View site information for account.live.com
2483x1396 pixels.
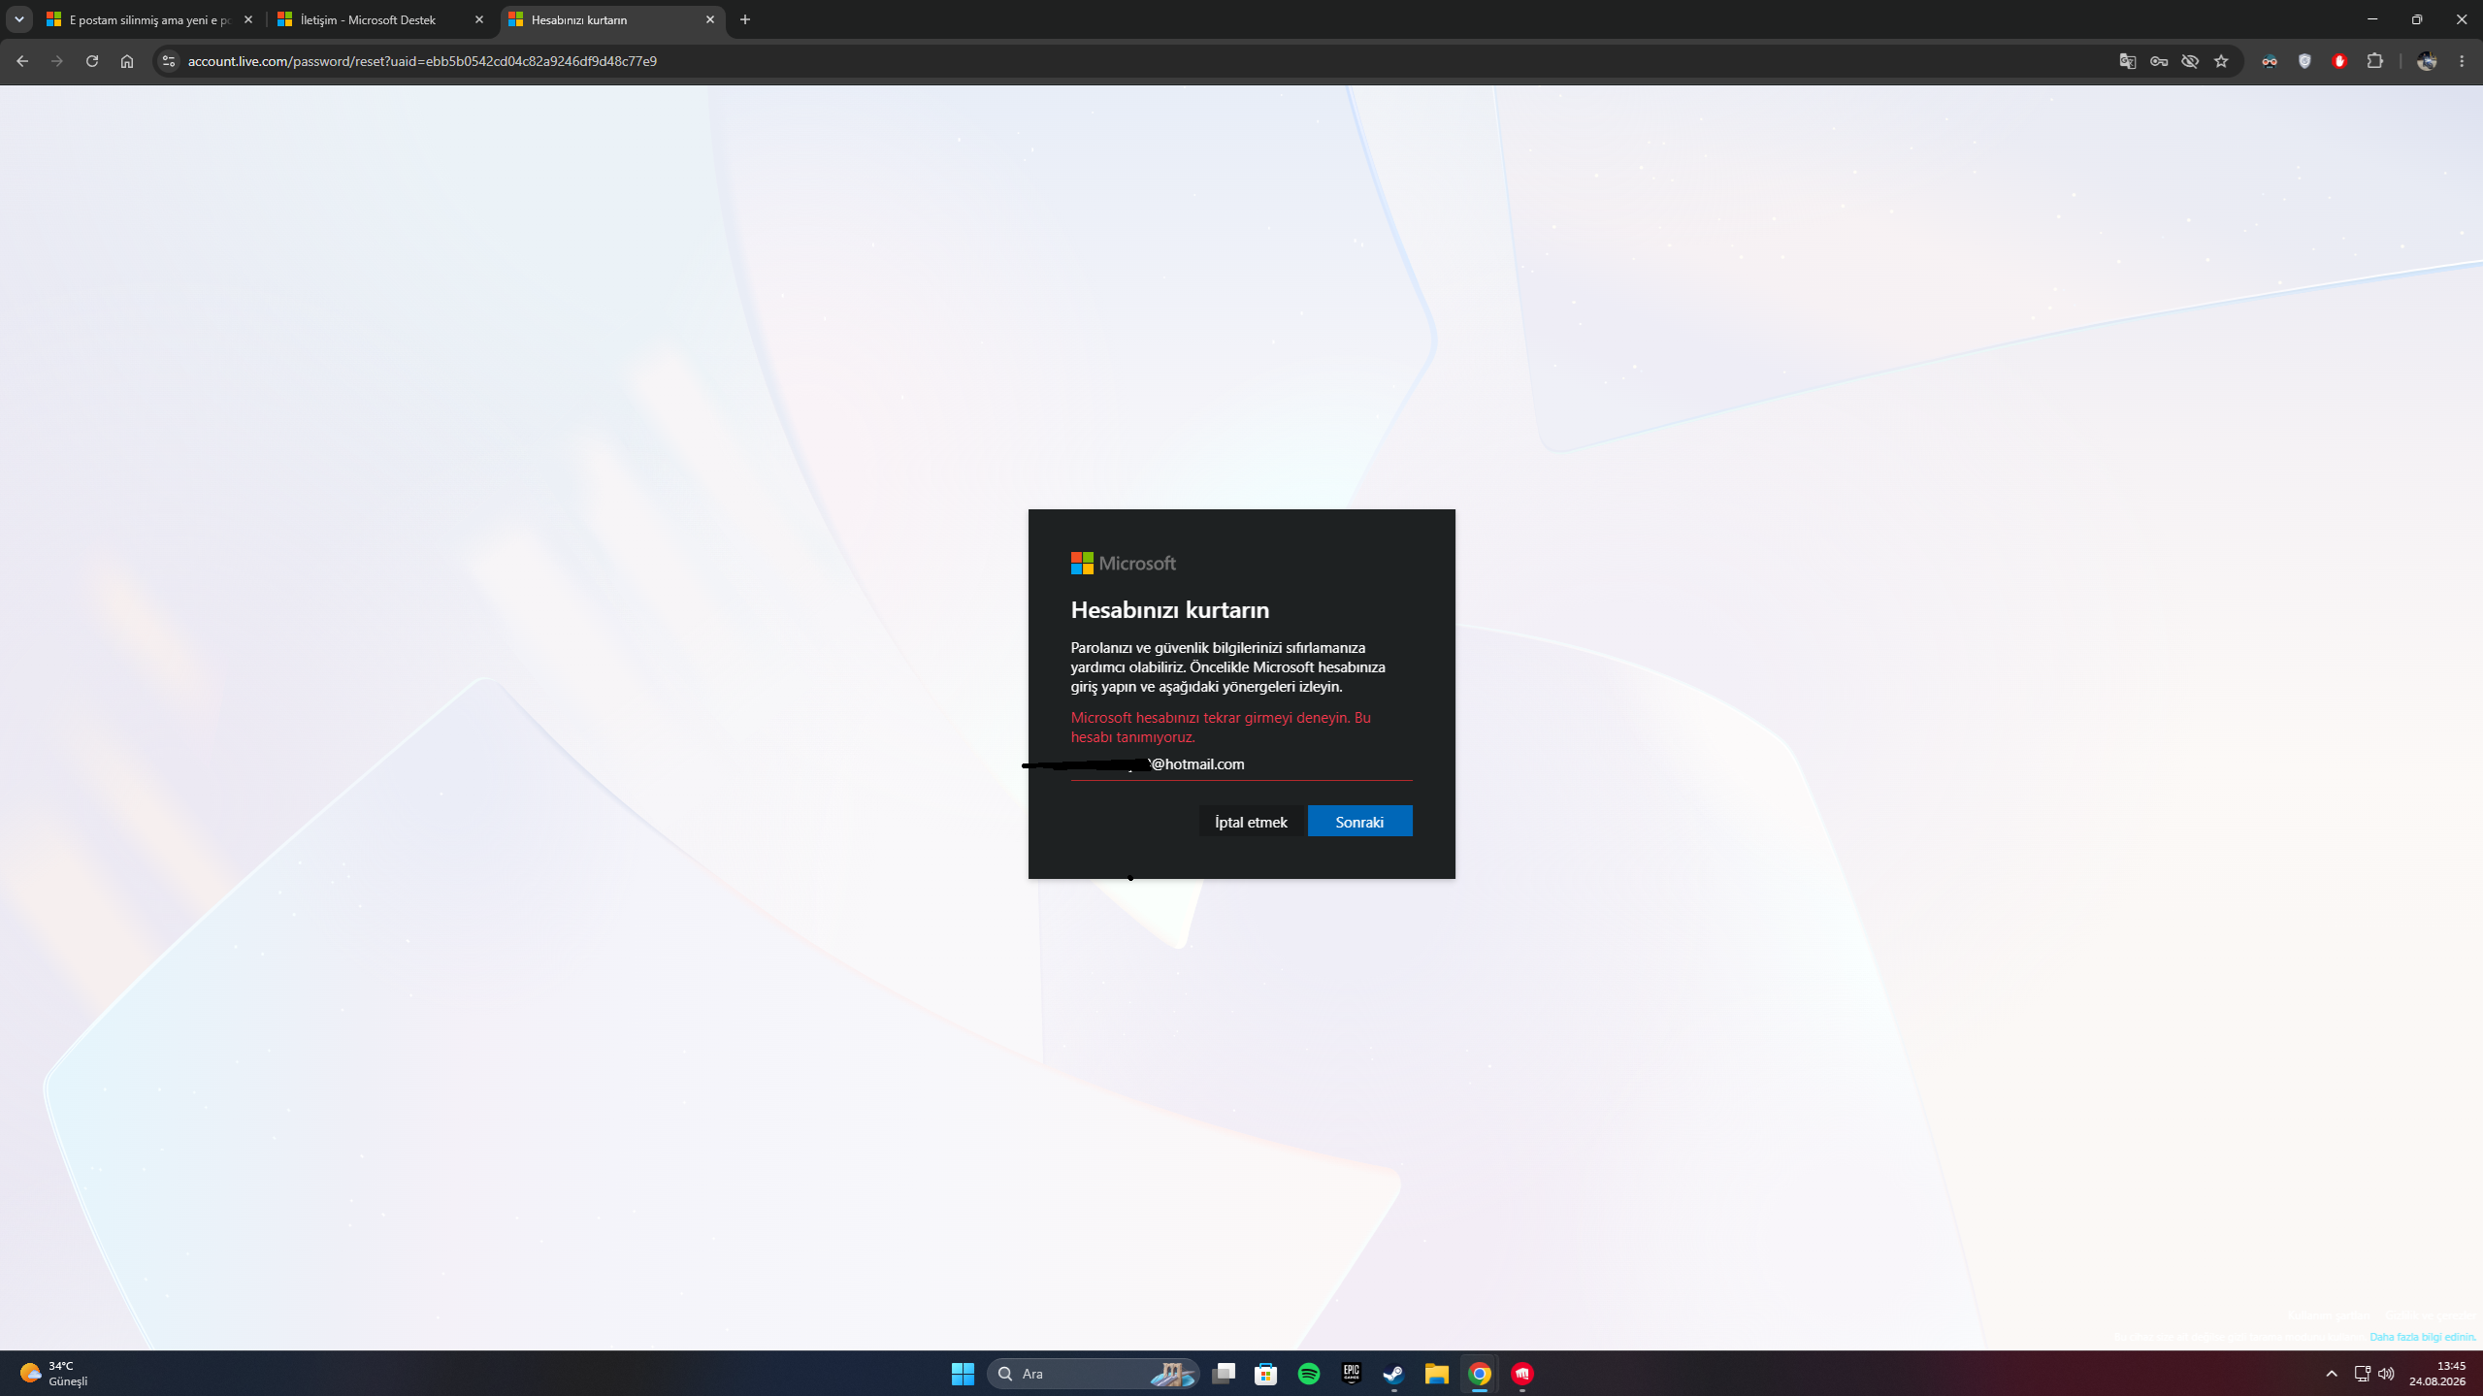tap(169, 61)
